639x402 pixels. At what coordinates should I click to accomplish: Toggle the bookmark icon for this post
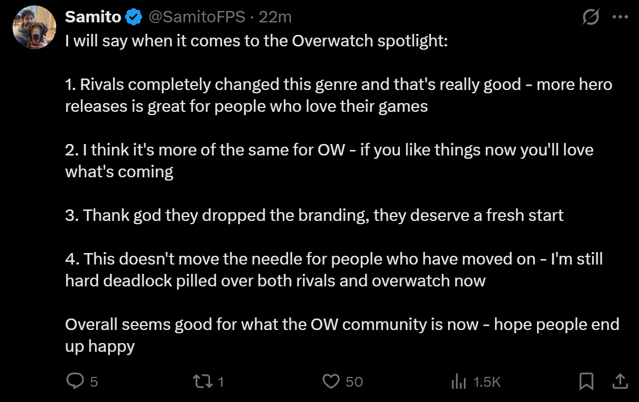(x=586, y=381)
